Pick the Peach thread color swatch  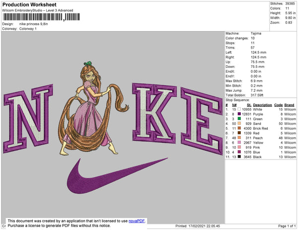(239, 138)
